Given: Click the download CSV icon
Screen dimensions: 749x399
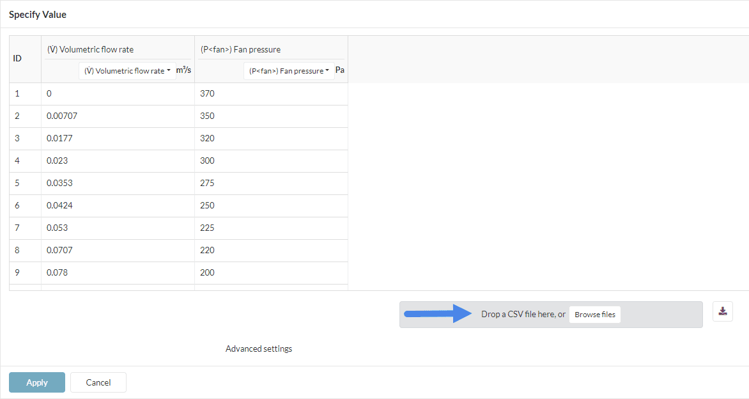Looking at the screenshot, I should click(x=723, y=311).
